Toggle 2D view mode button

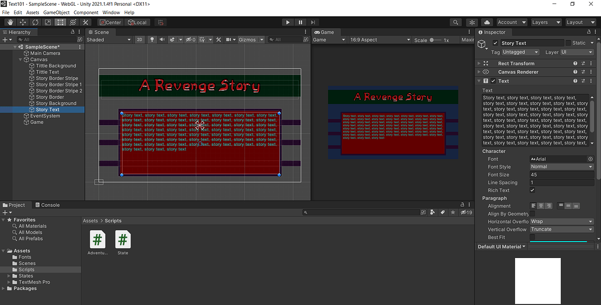(x=139, y=40)
